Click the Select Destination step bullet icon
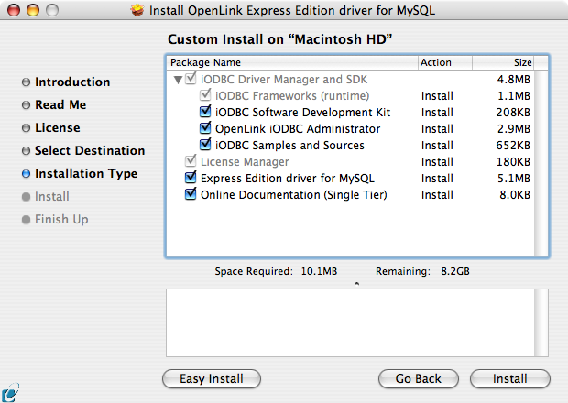Viewport: 568px width, 403px height. pos(26,150)
